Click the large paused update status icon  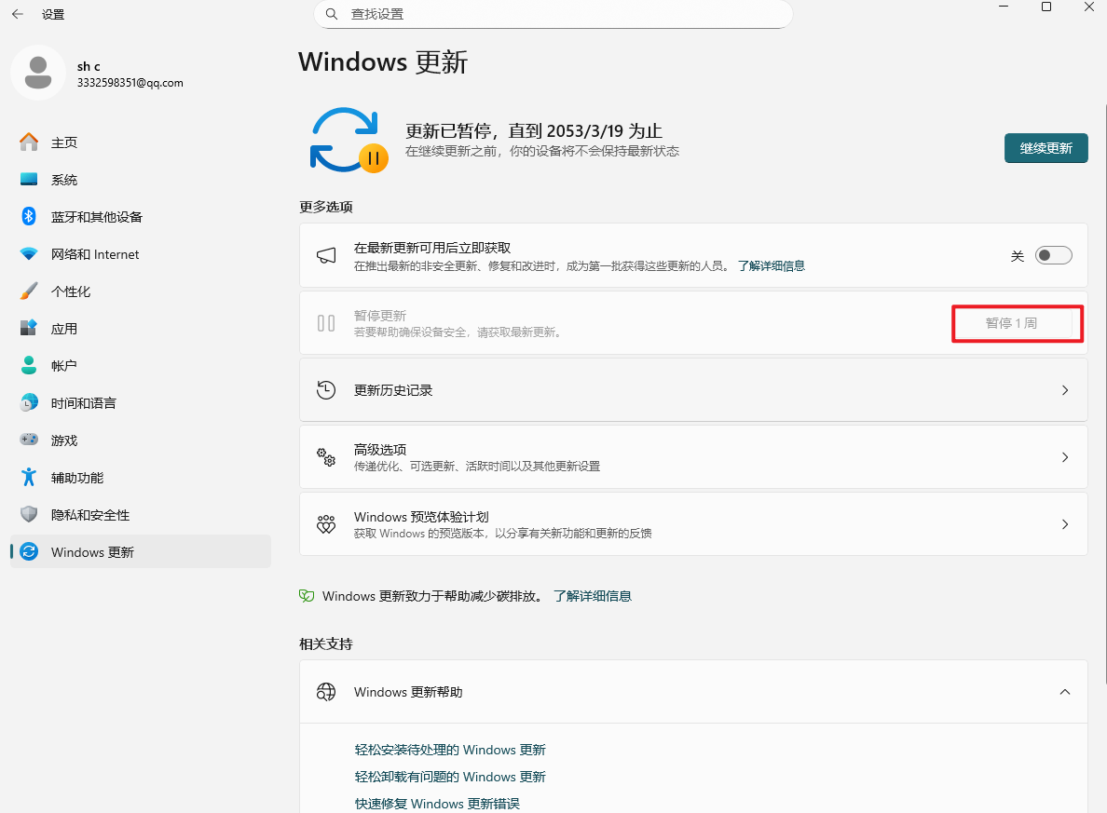pyautogui.click(x=348, y=141)
